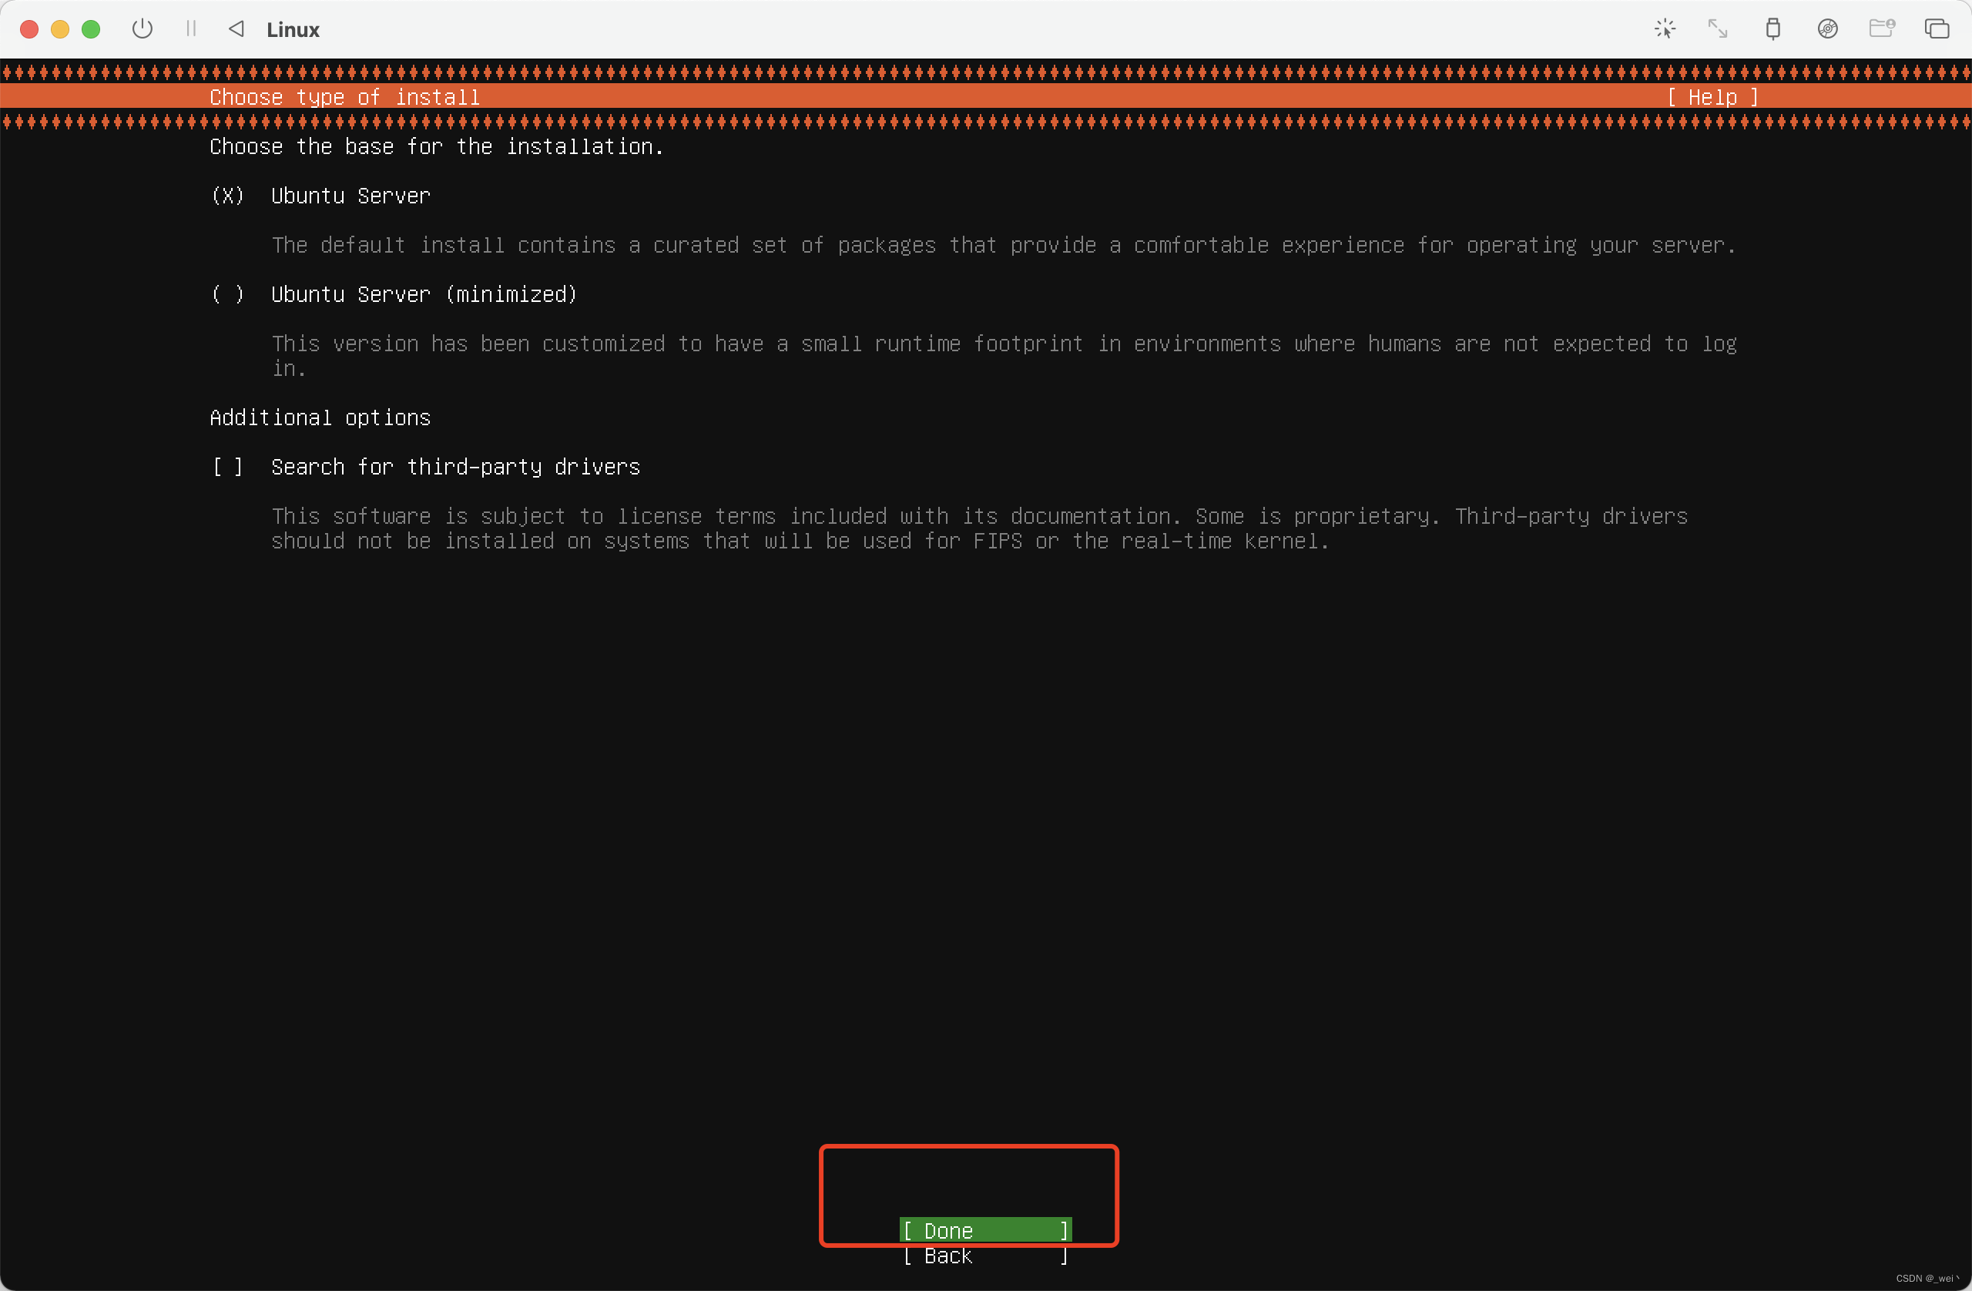Click the power button icon in toolbar
The image size is (1972, 1291).
[143, 29]
